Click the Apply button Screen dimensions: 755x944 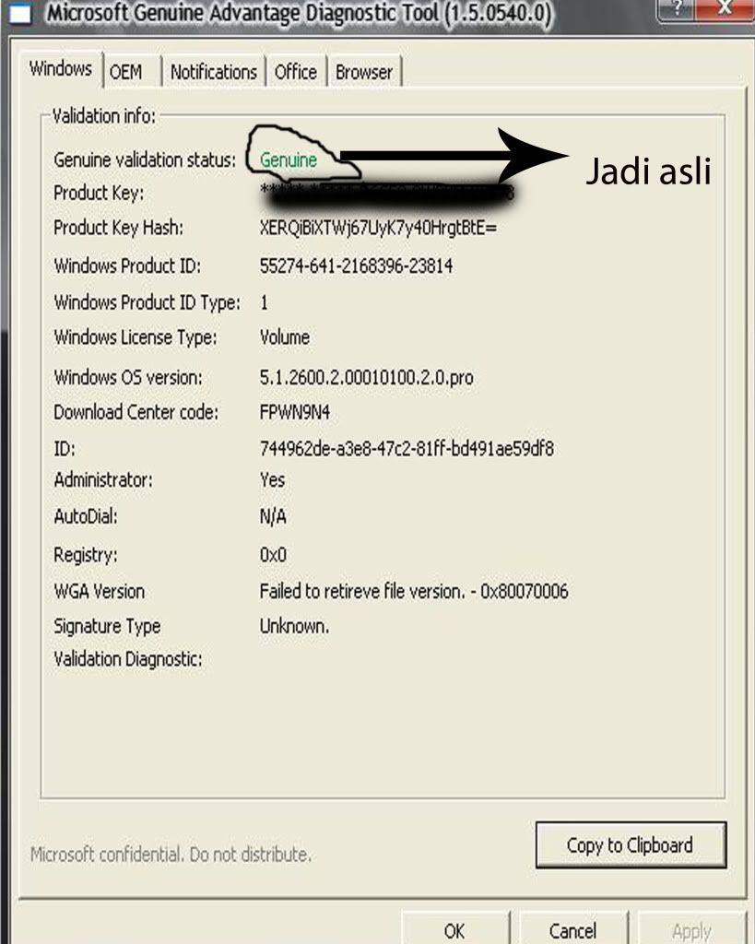pyautogui.click(x=691, y=929)
